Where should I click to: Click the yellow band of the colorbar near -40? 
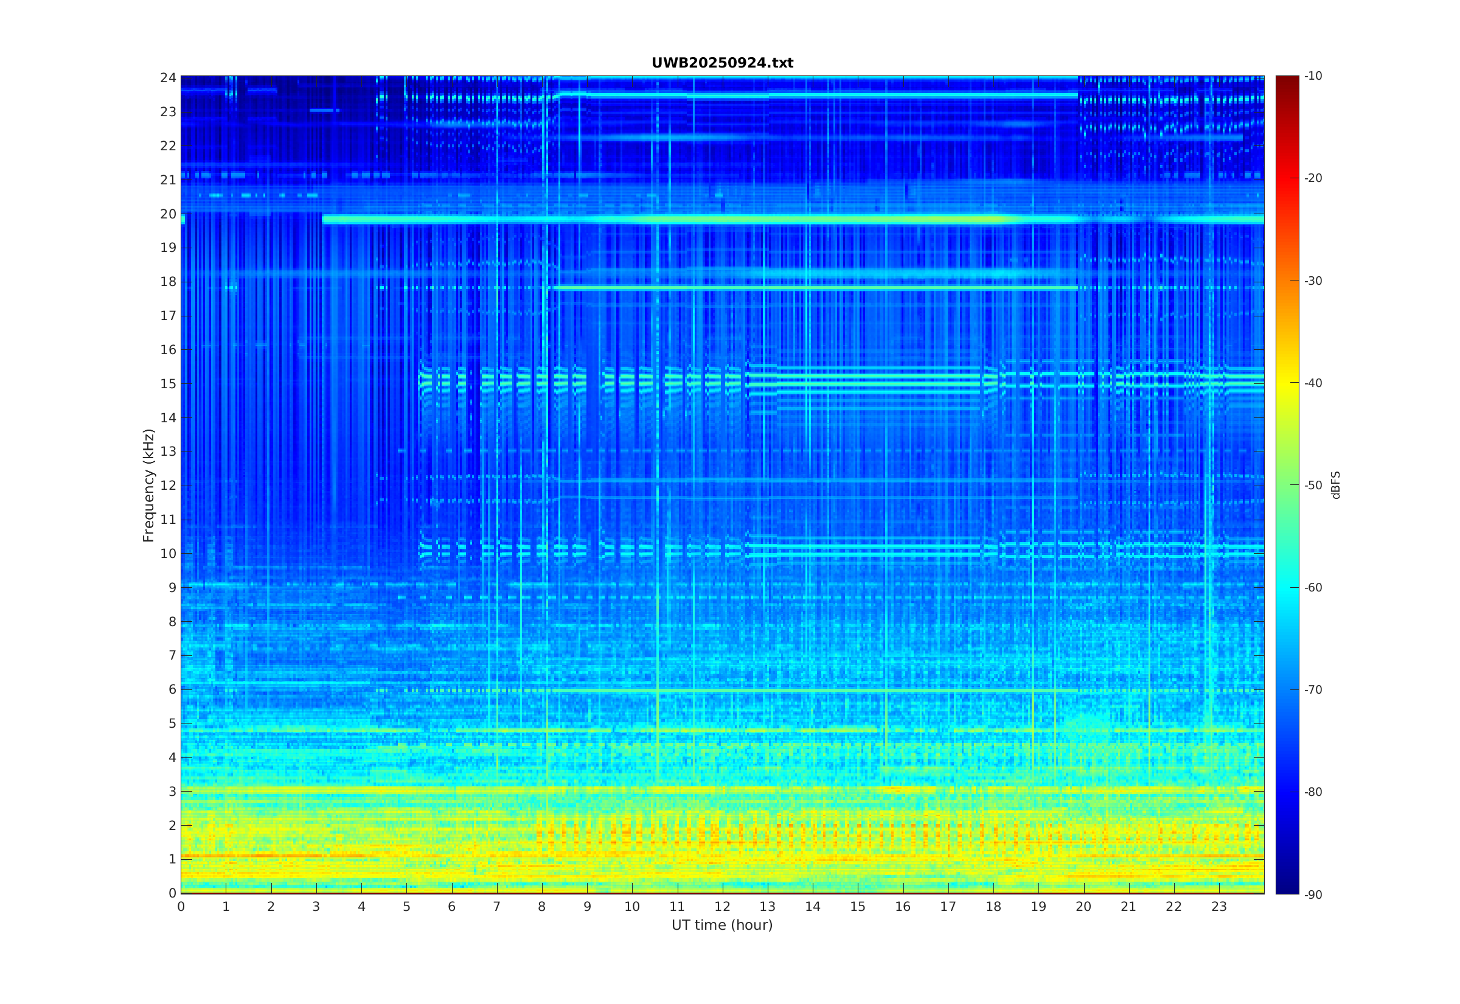click(x=1287, y=383)
